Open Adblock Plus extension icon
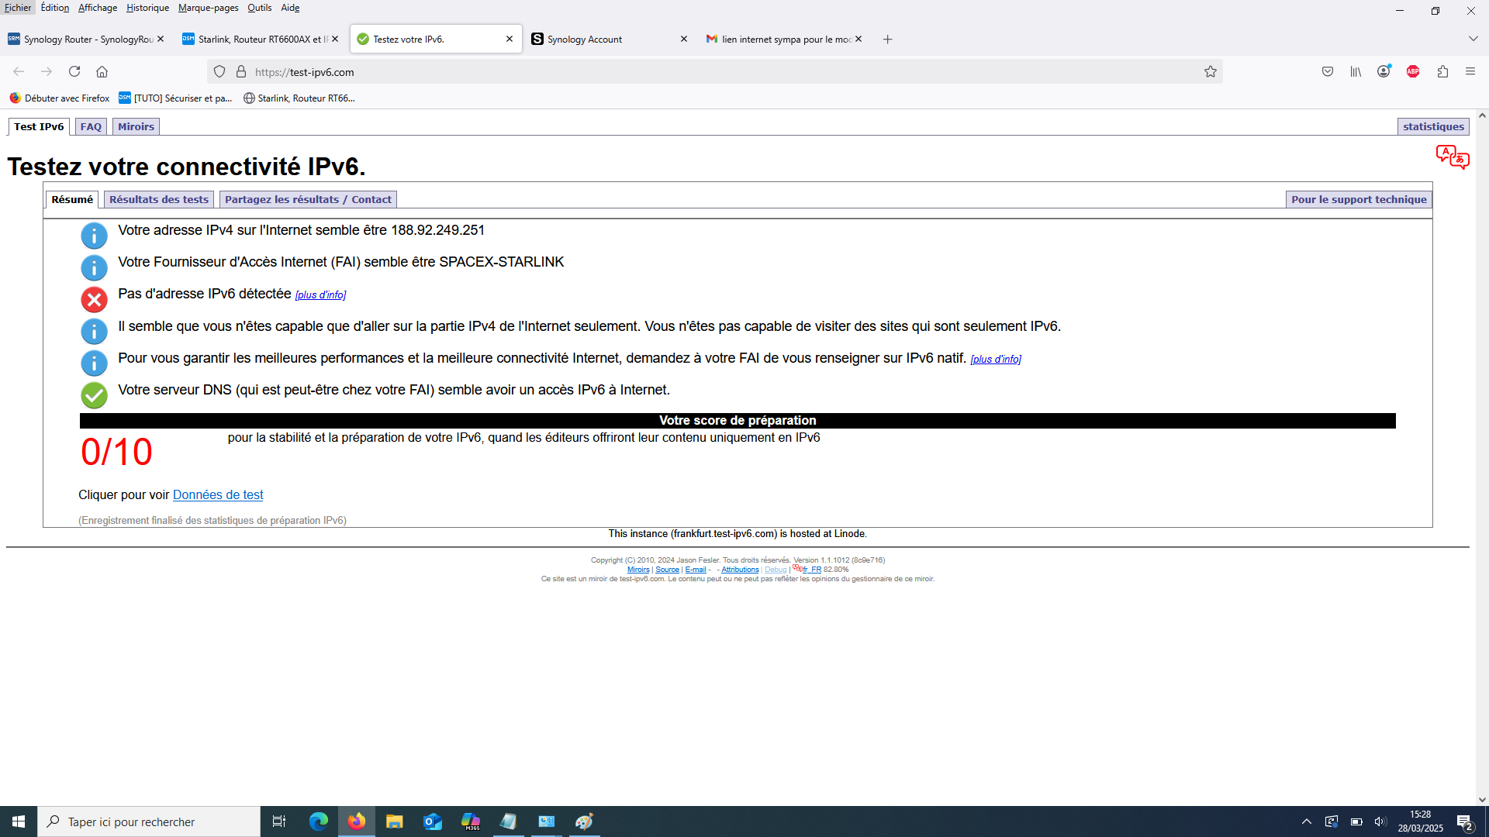This screenshot has width=1489, height=837. pos(1413,71)
